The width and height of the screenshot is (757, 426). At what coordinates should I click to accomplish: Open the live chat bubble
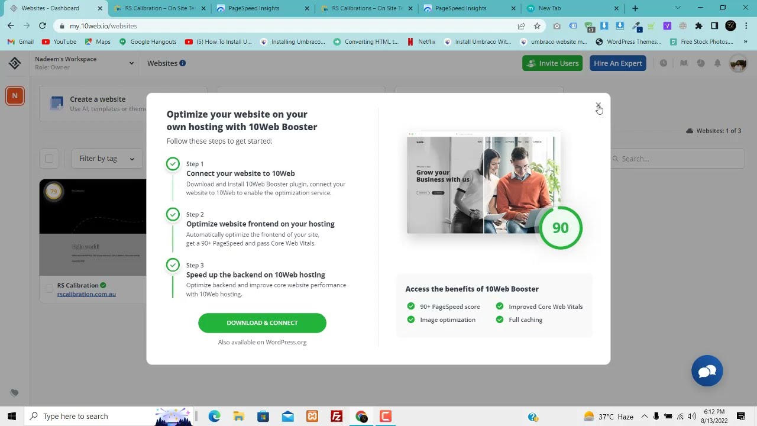[707, 371]
